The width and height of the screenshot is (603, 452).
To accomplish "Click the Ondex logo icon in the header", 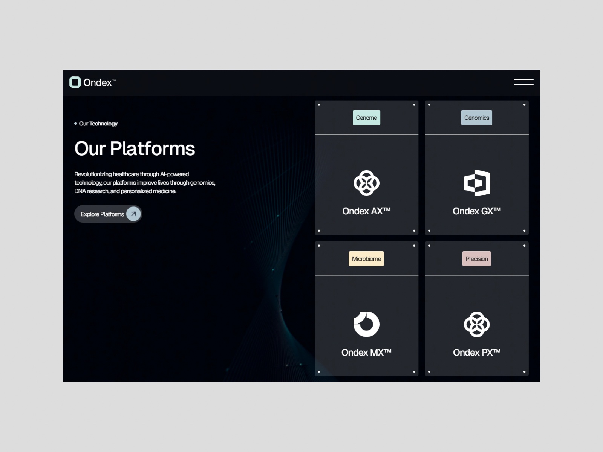I will click(75, 82).
